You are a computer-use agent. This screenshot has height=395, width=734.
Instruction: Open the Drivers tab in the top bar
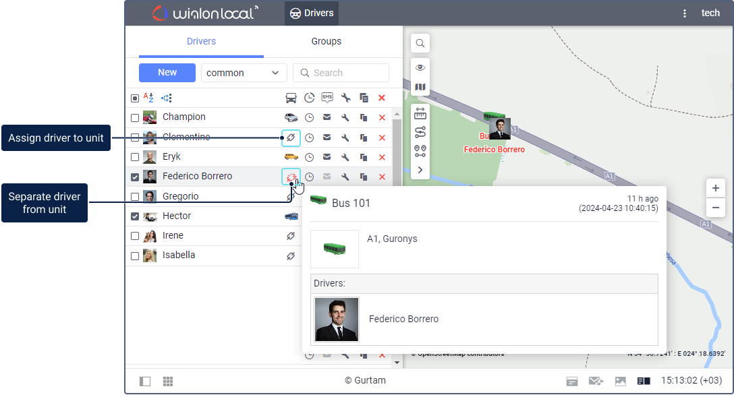[312, 13]
